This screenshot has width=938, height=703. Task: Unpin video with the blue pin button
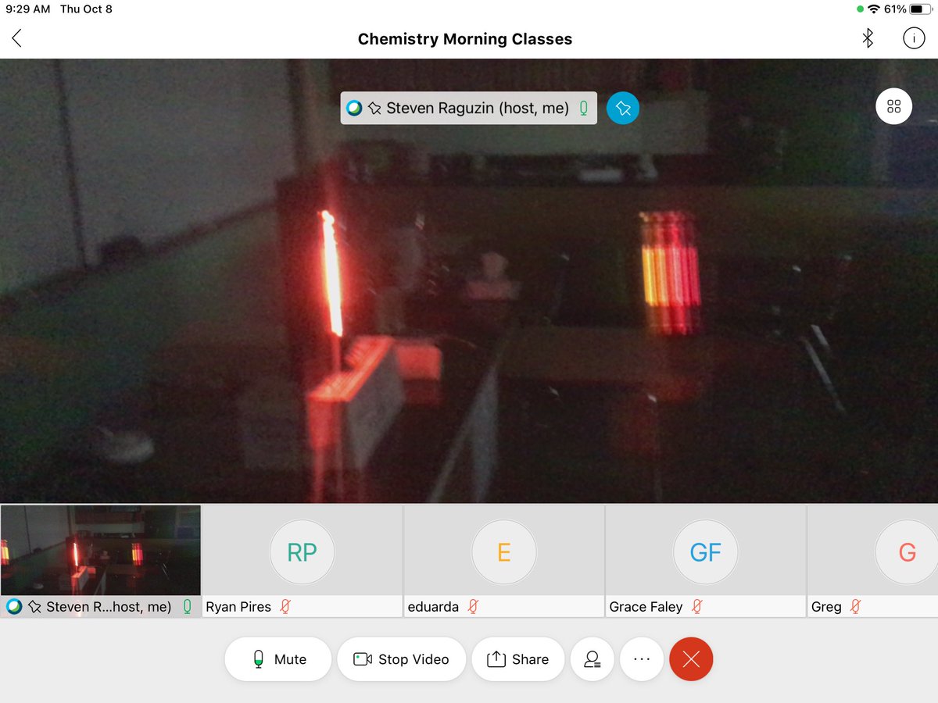(623, 108)
